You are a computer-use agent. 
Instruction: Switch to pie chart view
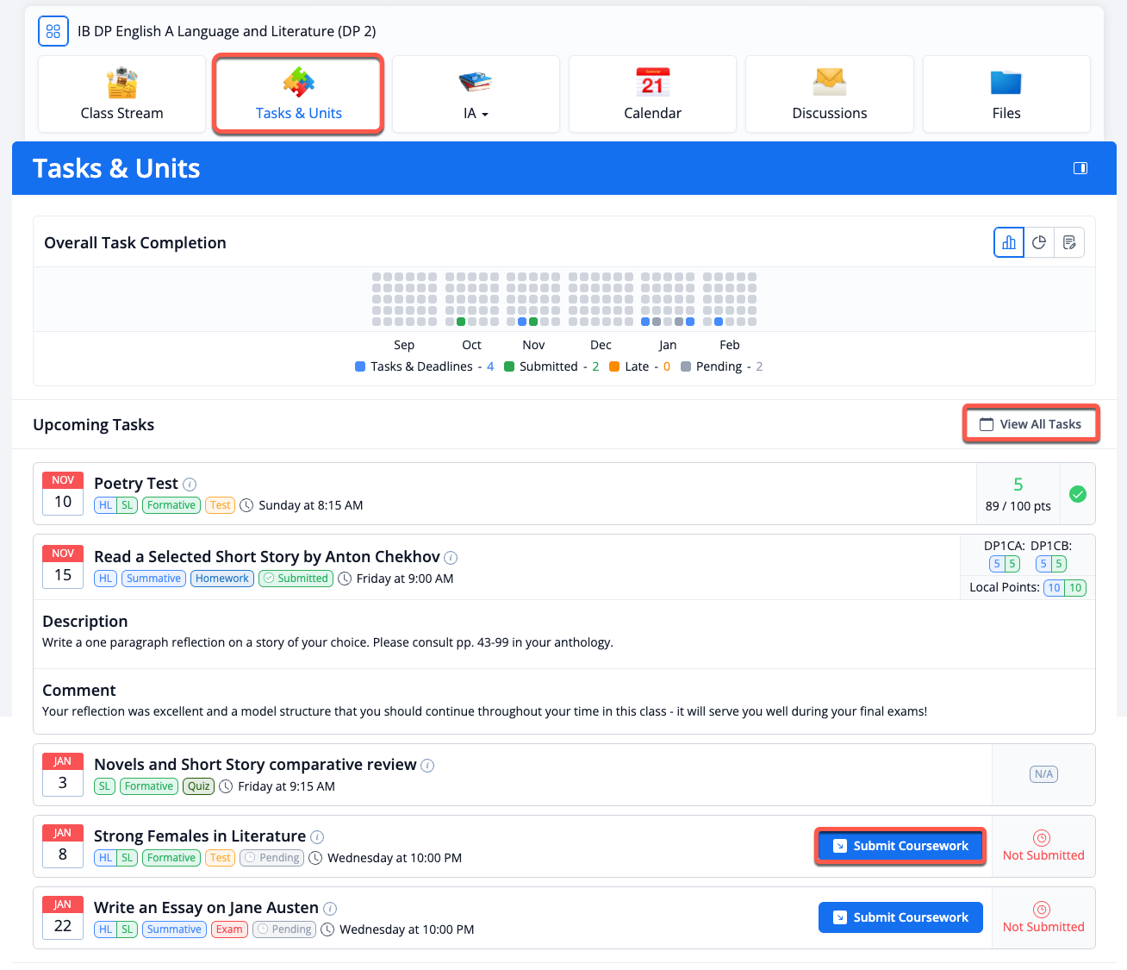click(x=1039, y=243)
